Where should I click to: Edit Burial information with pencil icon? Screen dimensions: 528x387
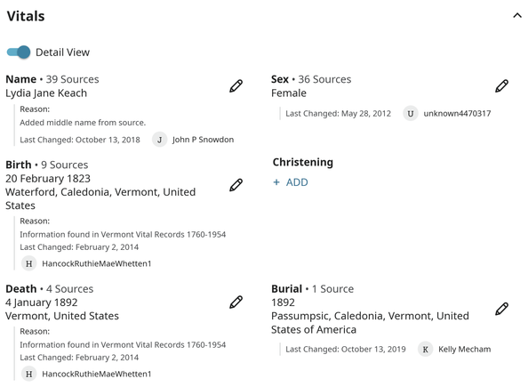click(501, 309)
